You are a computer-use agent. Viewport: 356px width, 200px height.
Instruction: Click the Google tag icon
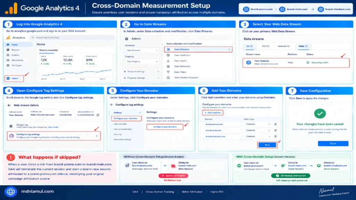click(x=11, y=126)
